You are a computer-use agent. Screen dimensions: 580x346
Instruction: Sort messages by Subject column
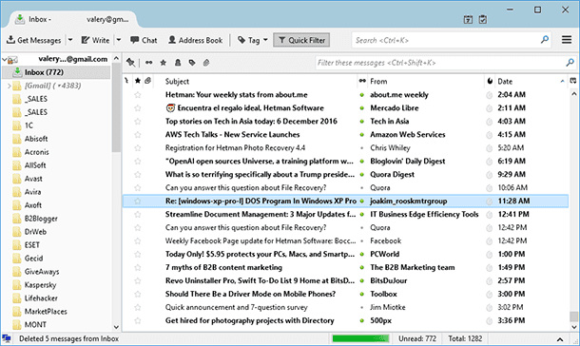click(x=255, y=82)
